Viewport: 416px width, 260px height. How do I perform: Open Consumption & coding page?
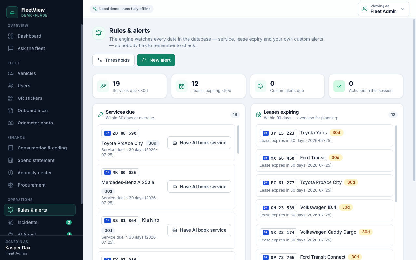(40, 148)
